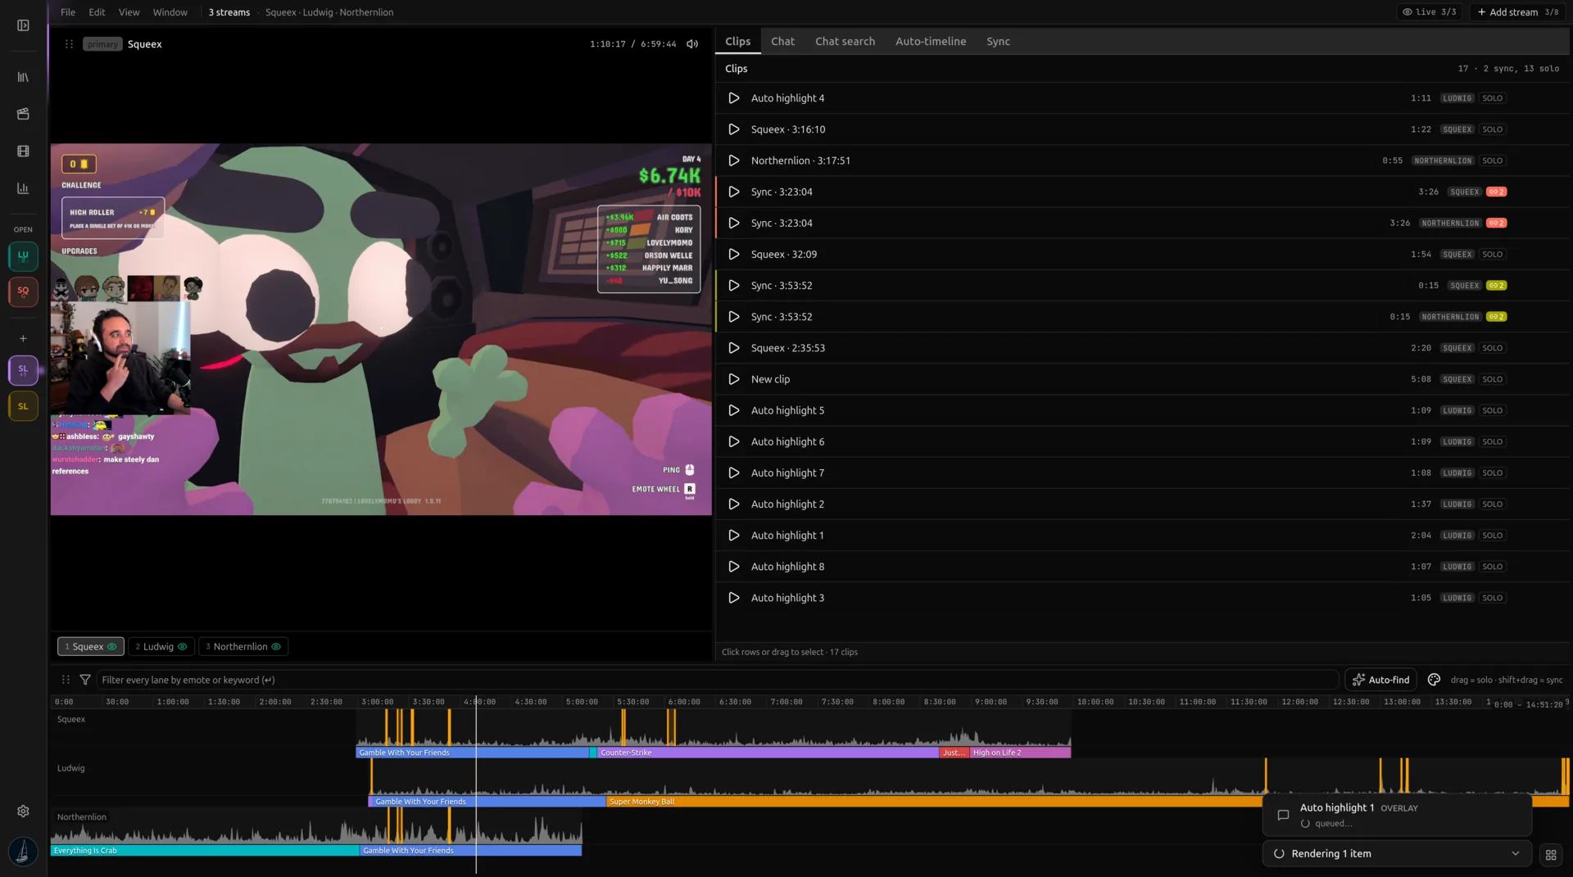1573x877 pixels.
Task: Click the Auto-find button
Action: [x=1380, y=680]
